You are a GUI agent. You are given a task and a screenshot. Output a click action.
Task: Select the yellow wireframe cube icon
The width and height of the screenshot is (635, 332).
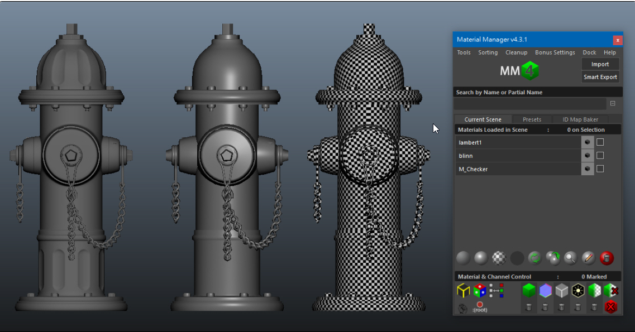(464, 290)
